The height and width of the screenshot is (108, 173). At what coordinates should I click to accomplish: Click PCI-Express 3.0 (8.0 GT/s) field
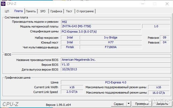(x=101, y=32)
